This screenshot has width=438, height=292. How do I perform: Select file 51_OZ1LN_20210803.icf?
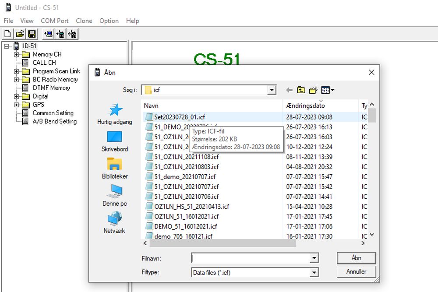pos(186,167)
